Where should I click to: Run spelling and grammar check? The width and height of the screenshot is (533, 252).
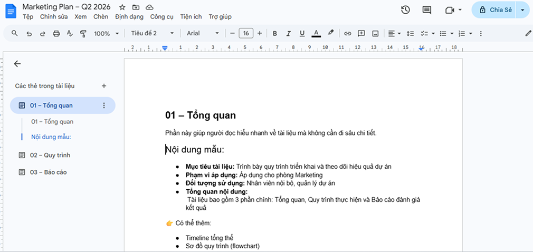pos(70,34)
